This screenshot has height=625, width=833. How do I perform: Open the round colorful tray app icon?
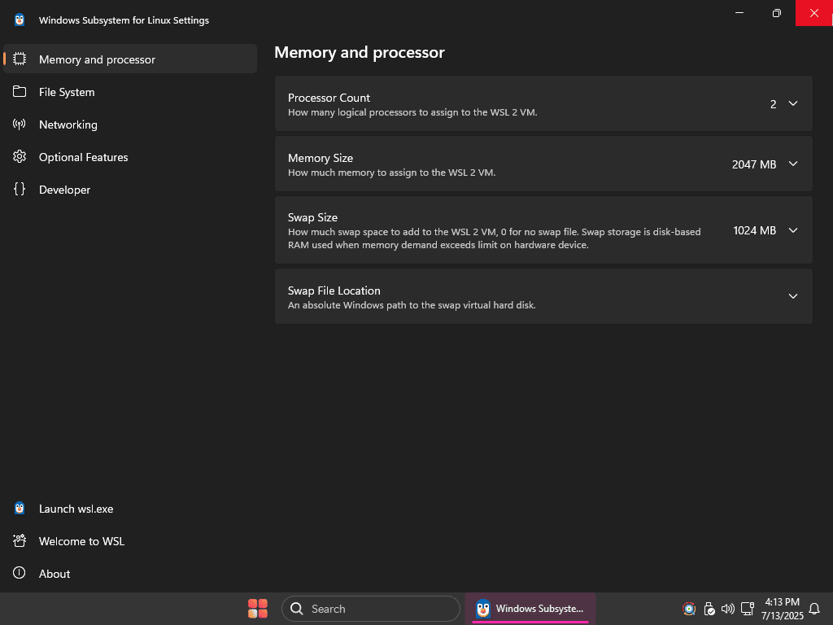point(689,609)
